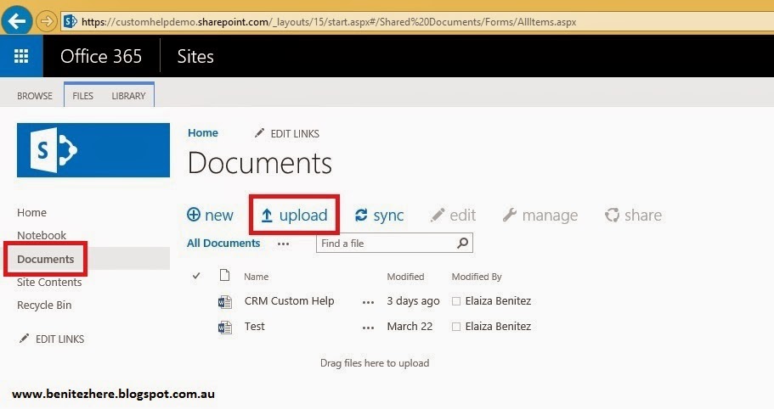This screenshot has height=409, width=774.
Task: Click Elaiza Benitez in CRM Custom Help row
Action: (x=498, y=300)
